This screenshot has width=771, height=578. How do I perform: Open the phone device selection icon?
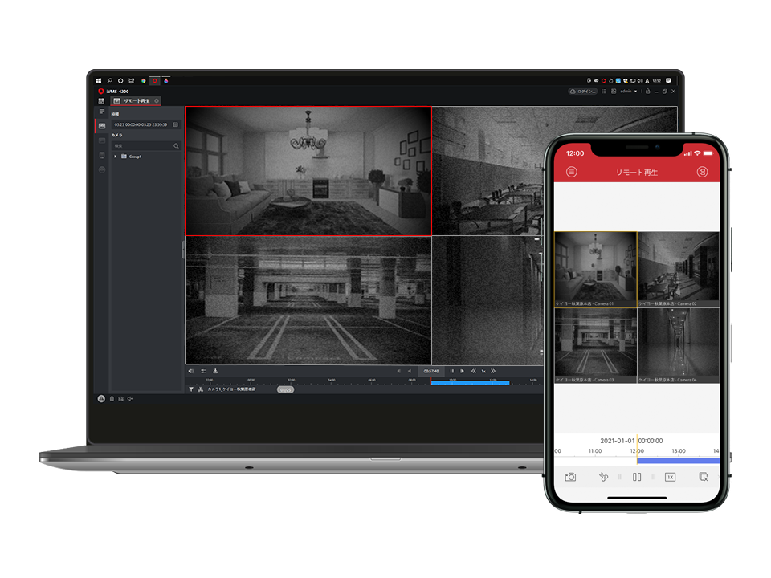[x=702, y=172]
